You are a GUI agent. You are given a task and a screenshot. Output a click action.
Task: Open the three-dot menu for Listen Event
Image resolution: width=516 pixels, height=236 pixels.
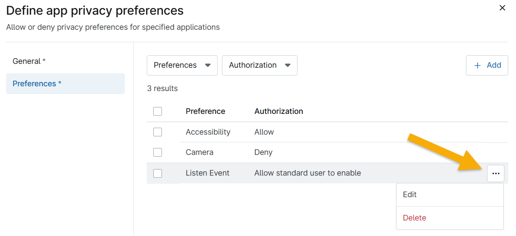coord(495,173)
